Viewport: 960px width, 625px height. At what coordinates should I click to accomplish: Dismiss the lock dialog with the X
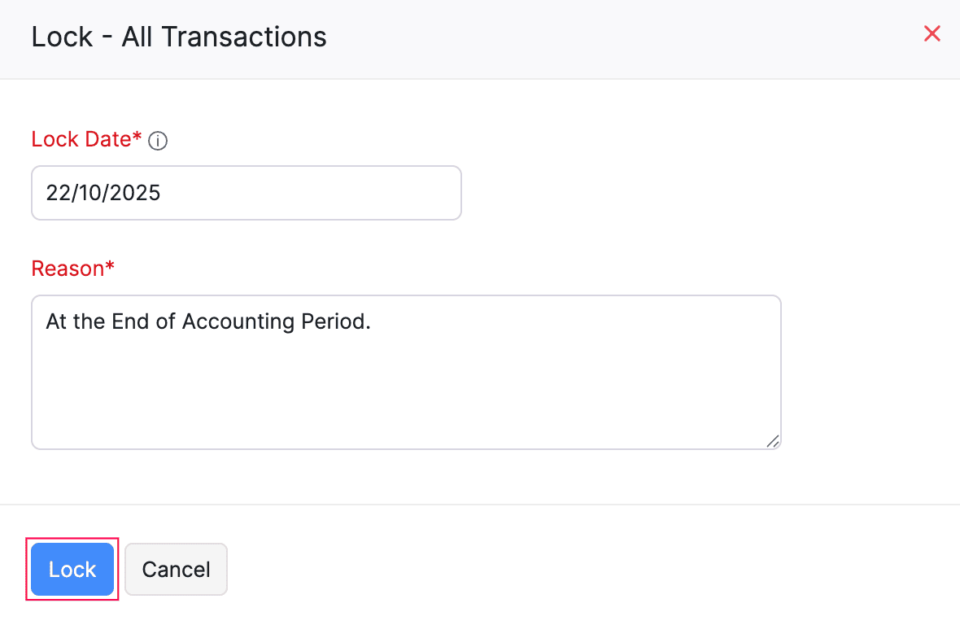(932, 33)
